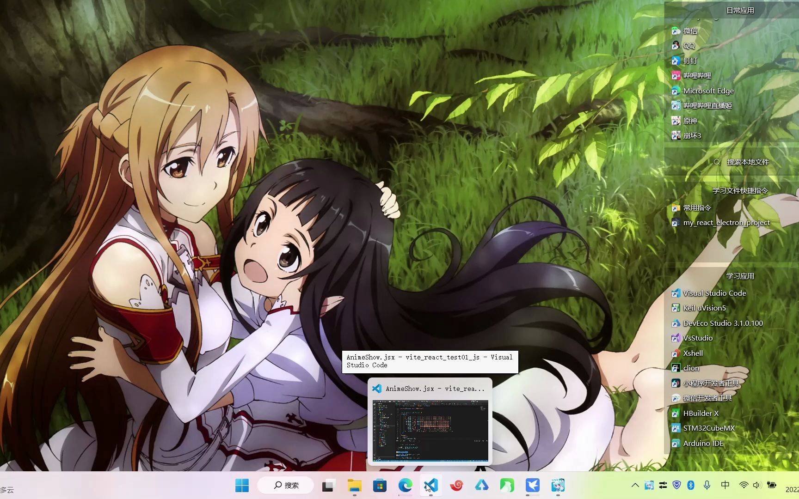The width and height of the screenshot is (799, 499).
Task: Click the 日常应用 group header
Action: [740, 10]
